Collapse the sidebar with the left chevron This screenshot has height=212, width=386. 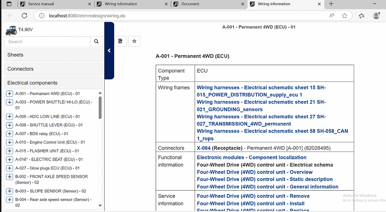coord(109,51)
